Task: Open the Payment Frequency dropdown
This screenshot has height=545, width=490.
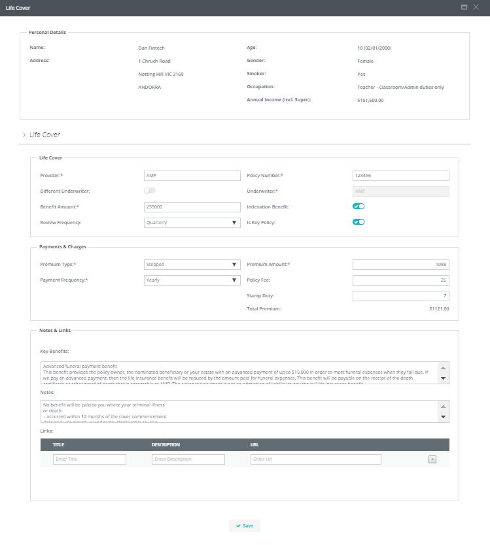Action: [192, 280]
